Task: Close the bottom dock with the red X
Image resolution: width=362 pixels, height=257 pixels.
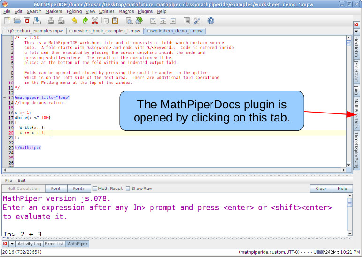Action: (5, 243)
